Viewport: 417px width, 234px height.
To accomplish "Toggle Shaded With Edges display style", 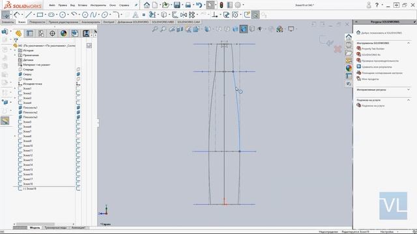I will tap(244, 29).
